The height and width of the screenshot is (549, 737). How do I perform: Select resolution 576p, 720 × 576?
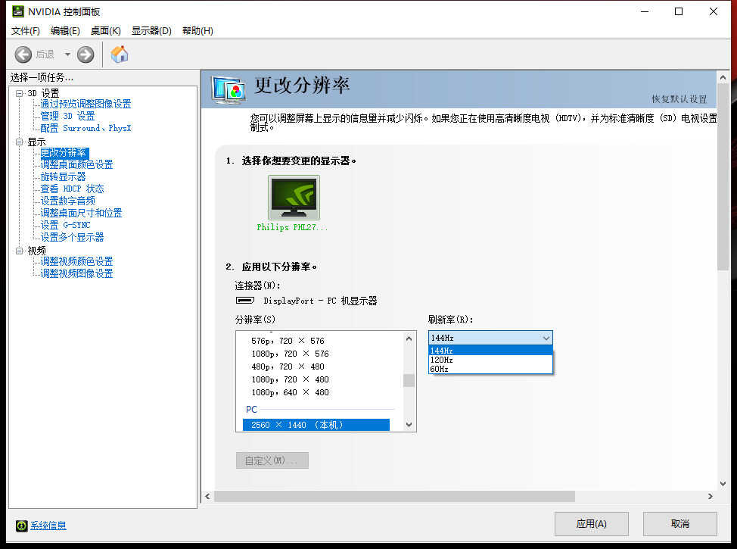coord(288,341)
